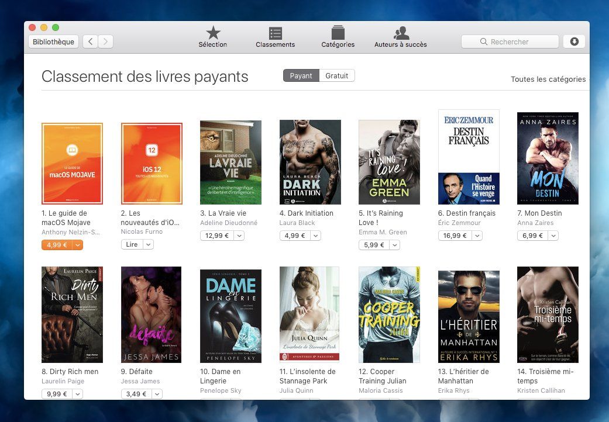Click the Lire button for iOS 12 book
Screen dimensions: 609x422
(132, 245)
